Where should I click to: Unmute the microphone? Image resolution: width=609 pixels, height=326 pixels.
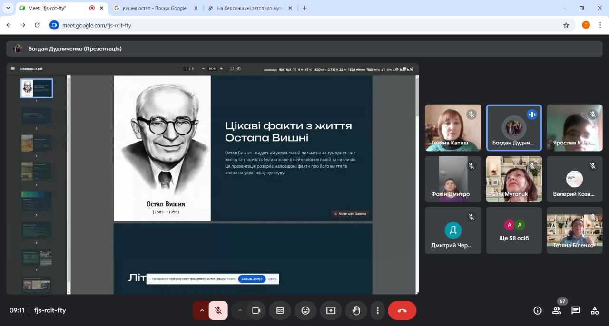point(218,310)
